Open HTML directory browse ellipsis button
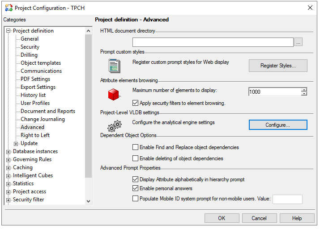Viewport: 320px width, 229px height. (299, 42)
